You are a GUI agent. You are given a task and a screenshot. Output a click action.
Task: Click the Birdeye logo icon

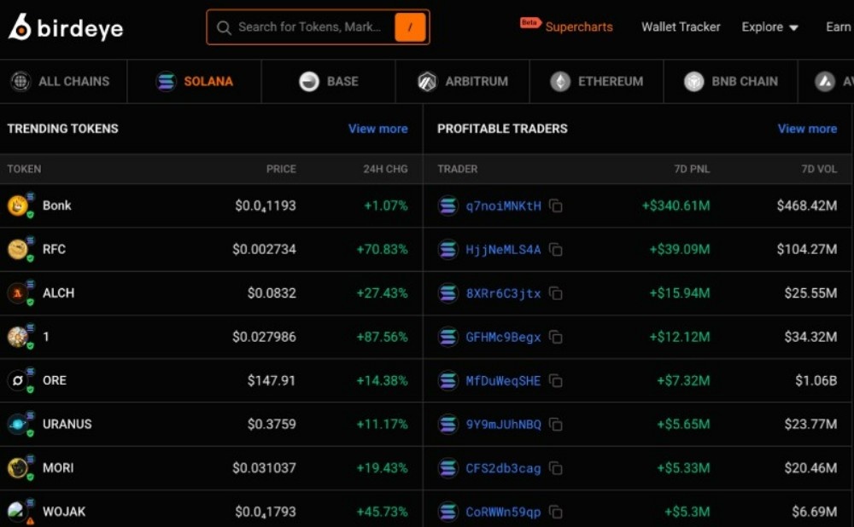[x=20, y=27]
